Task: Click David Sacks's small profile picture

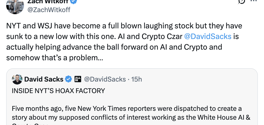Action: pyautogui.click(x=17, y=79)
